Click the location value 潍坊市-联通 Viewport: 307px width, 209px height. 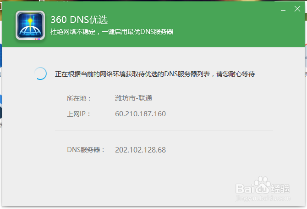coord(133,98)
